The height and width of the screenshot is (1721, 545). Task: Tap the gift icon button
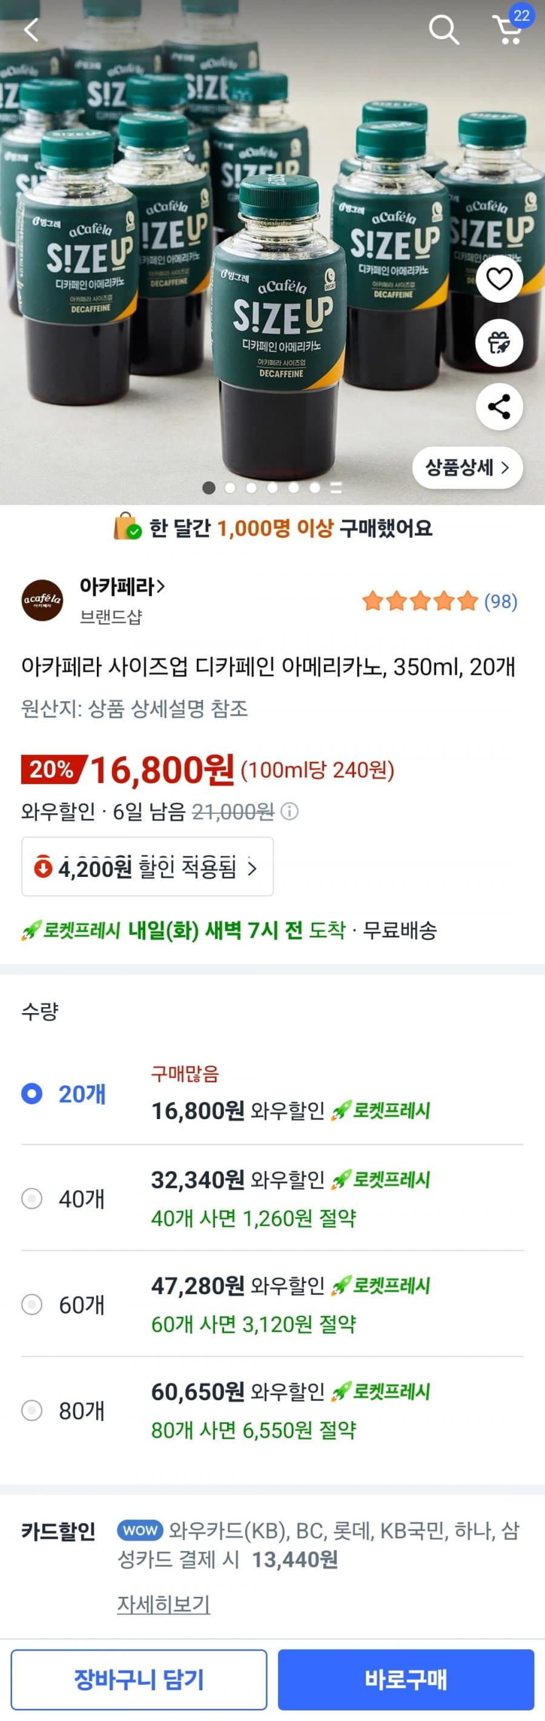(x=499, y=343)
